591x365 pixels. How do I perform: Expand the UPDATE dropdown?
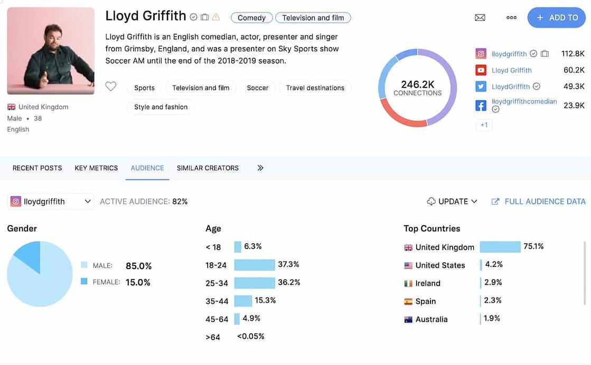[x=452, y=201]
